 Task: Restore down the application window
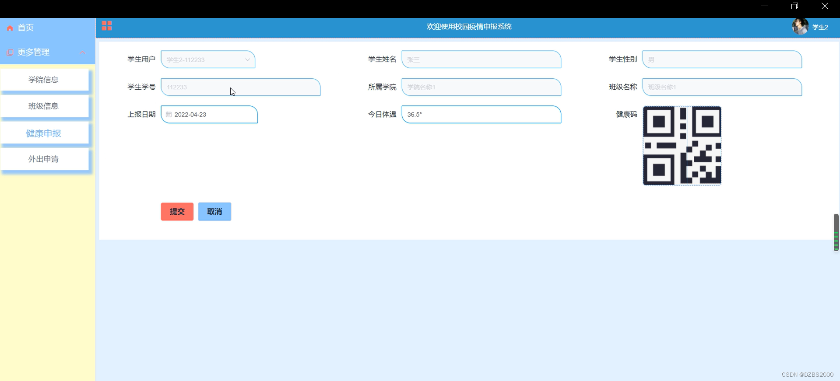click(794, 6)
